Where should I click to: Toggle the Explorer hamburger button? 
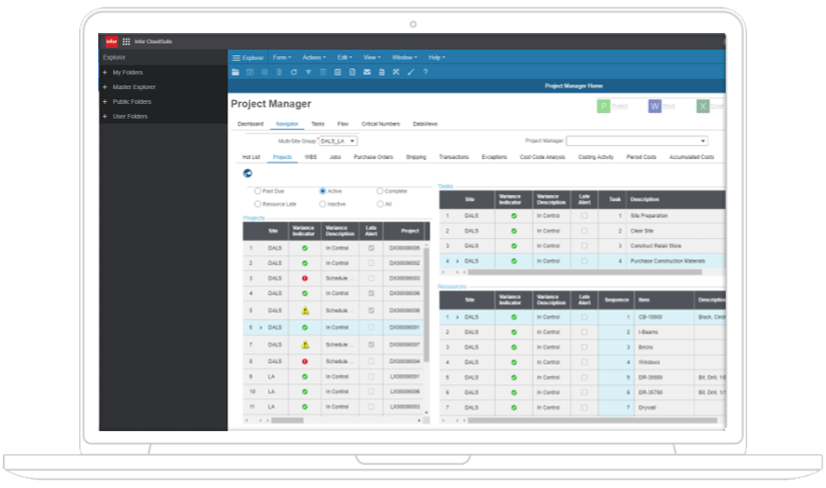click(247, 58)
